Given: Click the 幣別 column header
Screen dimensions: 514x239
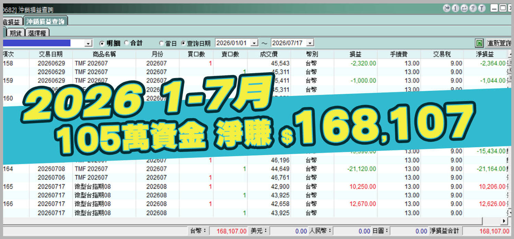Looking at the screenshot, I should click(312, 54).
